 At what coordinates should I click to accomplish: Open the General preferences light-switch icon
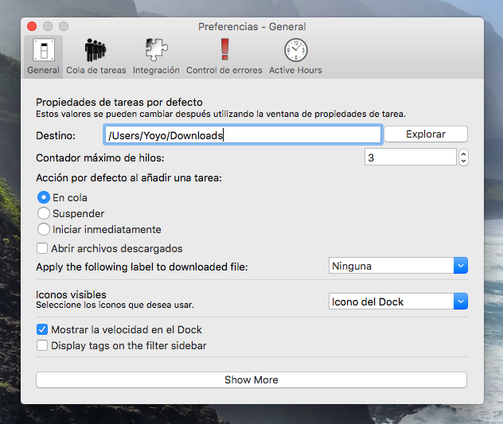pos(43,51)
